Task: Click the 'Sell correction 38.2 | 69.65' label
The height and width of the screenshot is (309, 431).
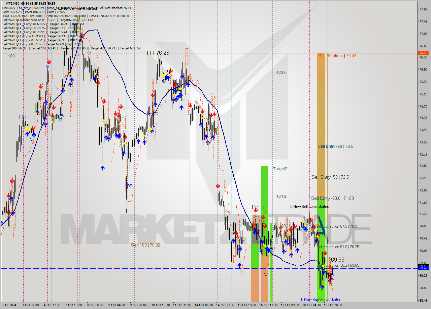Action: click(x=338, y=265)
